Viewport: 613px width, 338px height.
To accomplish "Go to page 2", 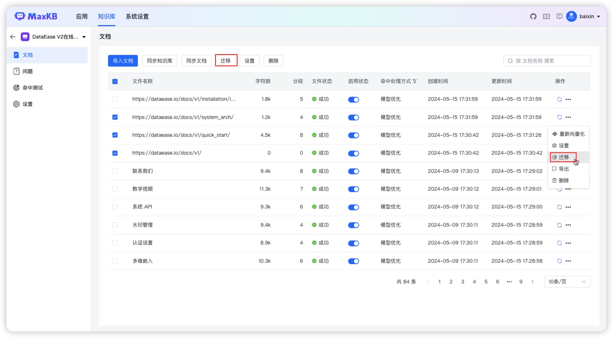I will (x=451, y=282).
